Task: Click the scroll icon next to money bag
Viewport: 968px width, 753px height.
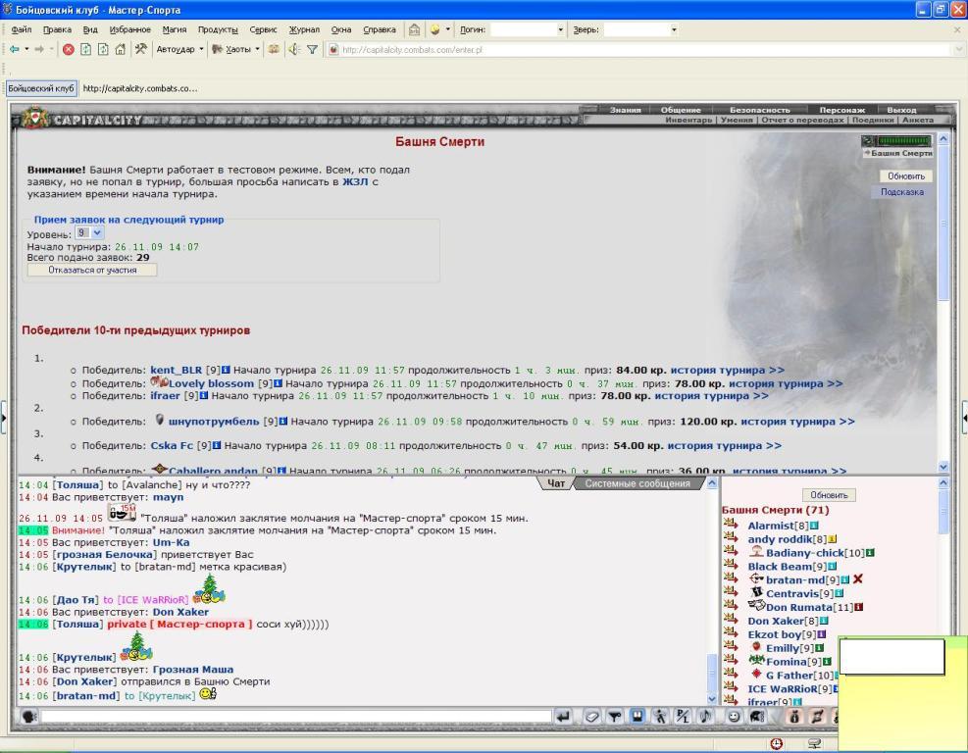Action: coord(817,717)
